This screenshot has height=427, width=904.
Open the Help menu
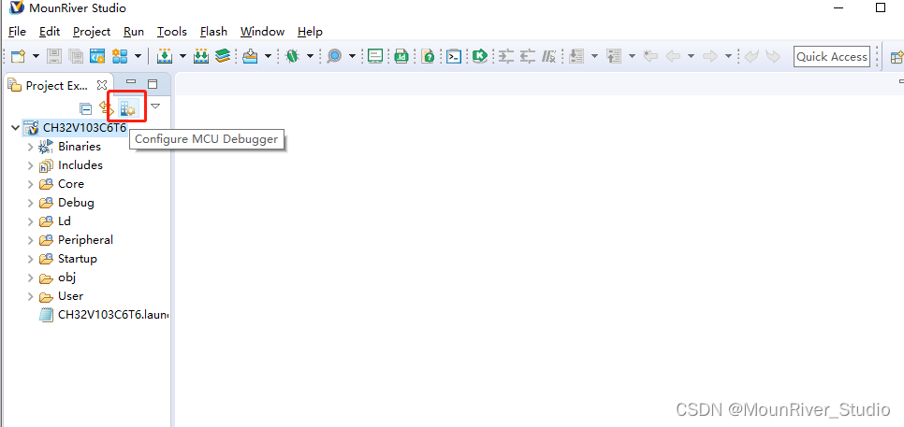tap(310, 32)
